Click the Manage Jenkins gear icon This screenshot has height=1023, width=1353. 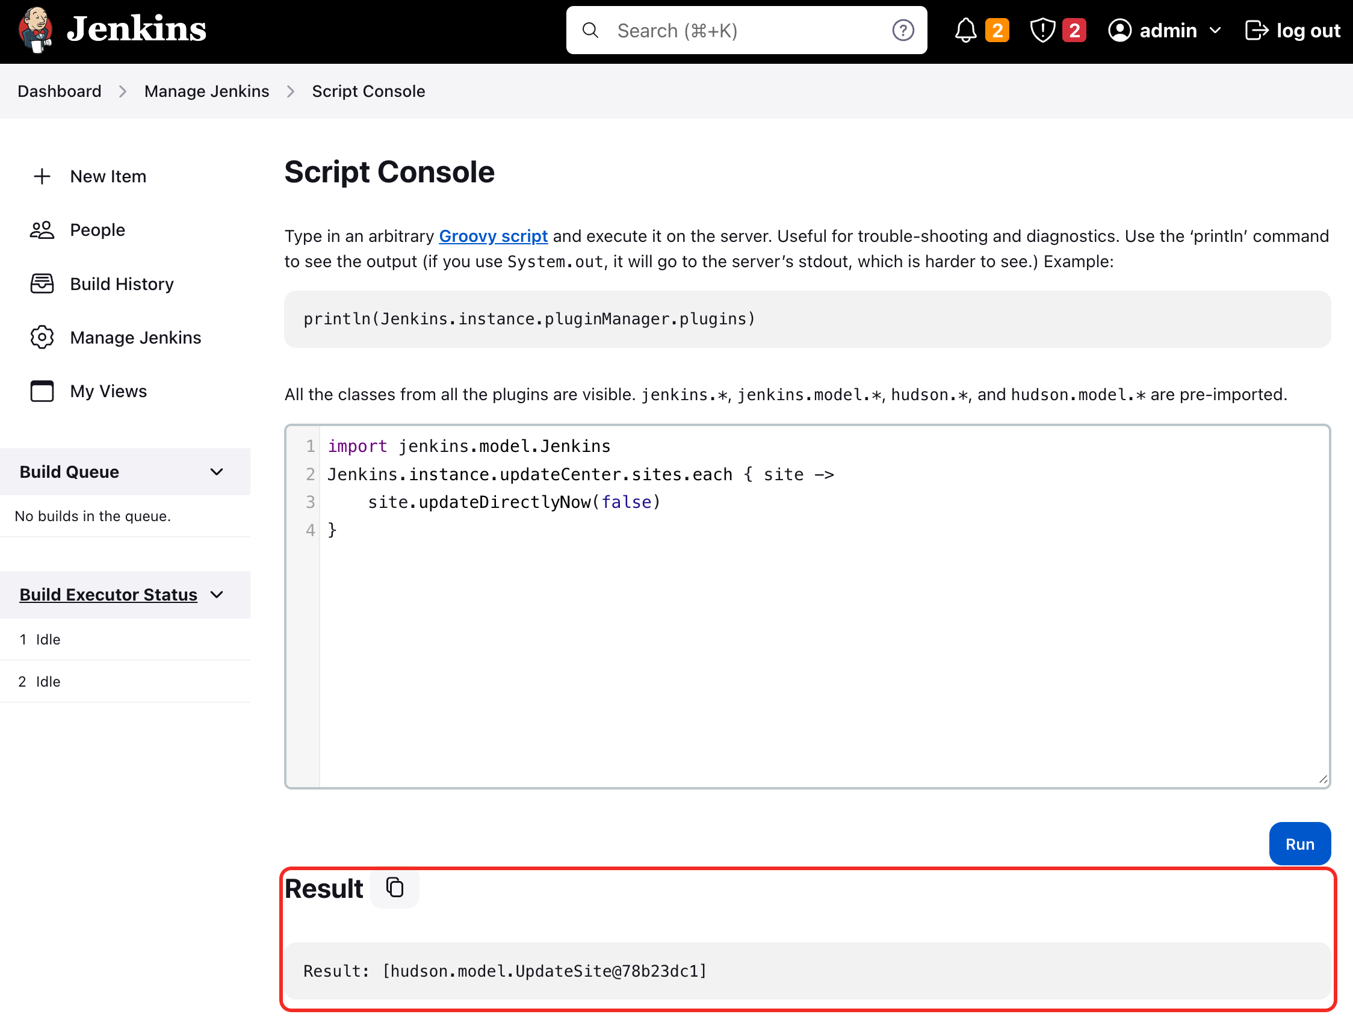[x=42, y=338]
